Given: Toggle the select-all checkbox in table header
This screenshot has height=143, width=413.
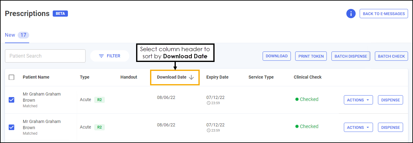Looking at the screenshot, I should (x=11, y=77).
